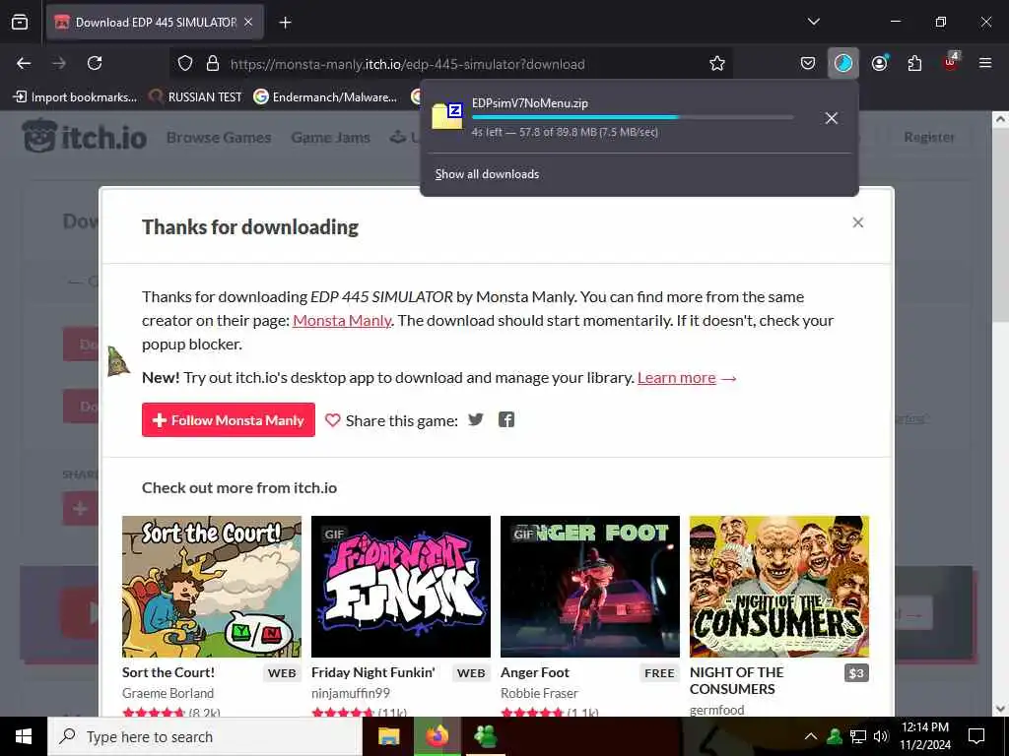Open the taskbar clock showing 12:14 PM

pyautogui.click(x=924, y=736)
